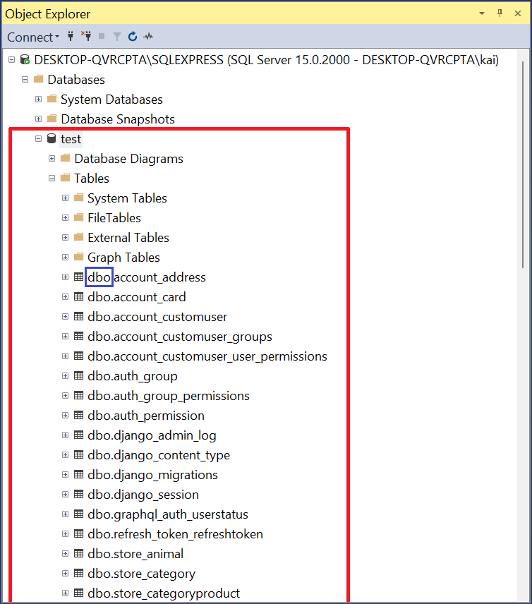Close the Object Explorer panel
532x604 pixels.
518,13
